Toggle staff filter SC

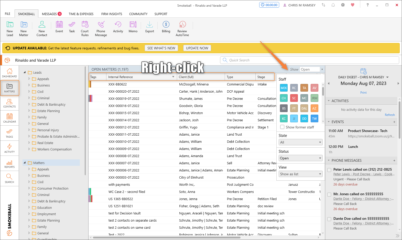pyautogui.click(x=294, y=98)
